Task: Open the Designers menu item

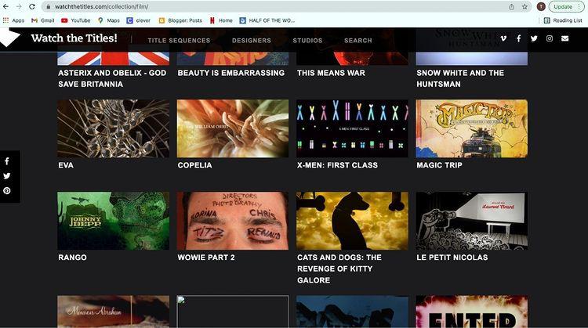Action: coord(251,41)
